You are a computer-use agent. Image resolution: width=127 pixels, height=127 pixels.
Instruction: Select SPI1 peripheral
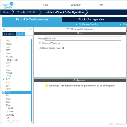(8, 86)
